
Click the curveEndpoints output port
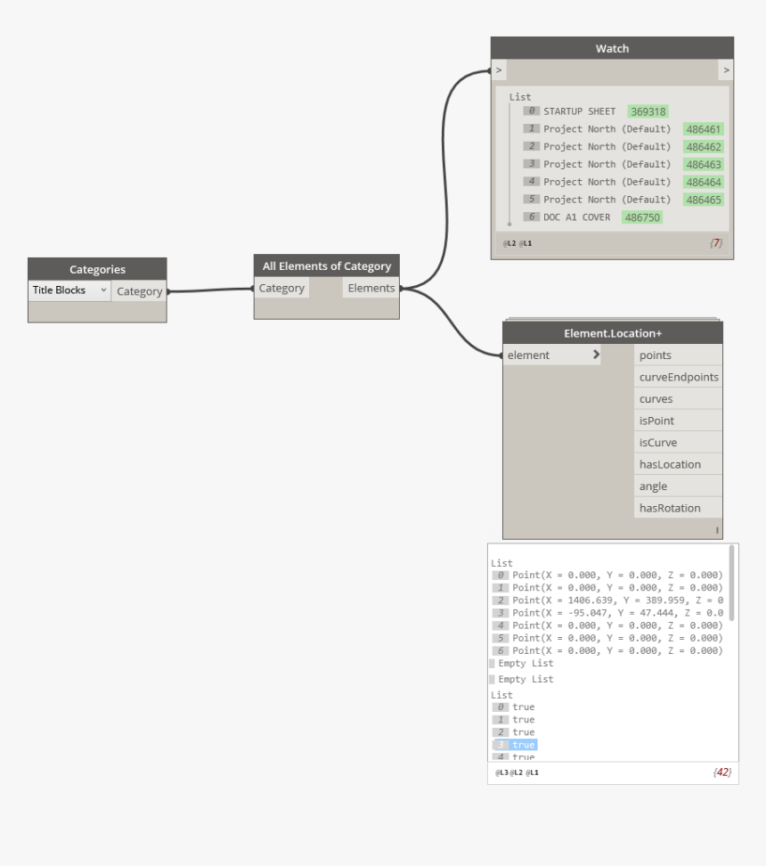(678, 377)
